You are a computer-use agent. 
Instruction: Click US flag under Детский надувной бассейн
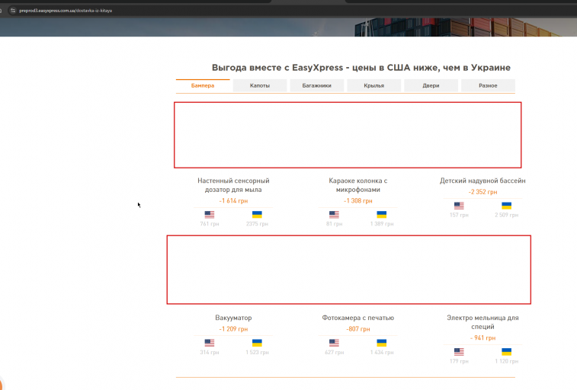[x=459, y=206]
